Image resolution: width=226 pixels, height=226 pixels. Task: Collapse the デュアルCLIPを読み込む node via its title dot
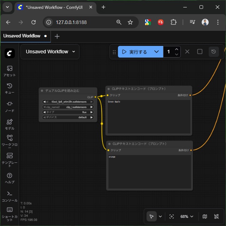(42, 91)
